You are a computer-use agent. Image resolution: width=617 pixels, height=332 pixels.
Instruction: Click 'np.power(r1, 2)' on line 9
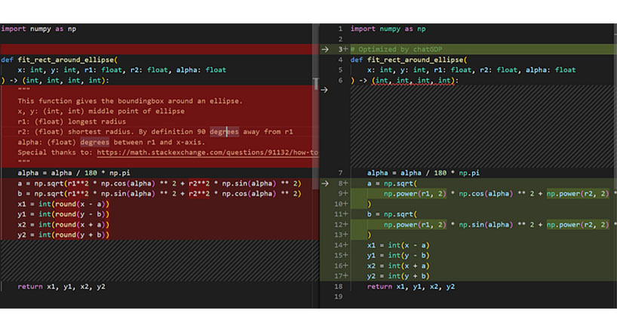point(415,194)
